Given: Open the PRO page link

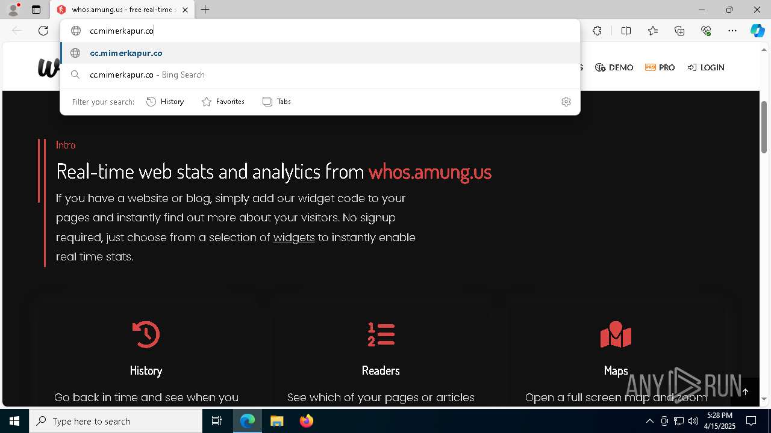Looking at the screenshot, I should pyautogui.click(x=660, y=67).
